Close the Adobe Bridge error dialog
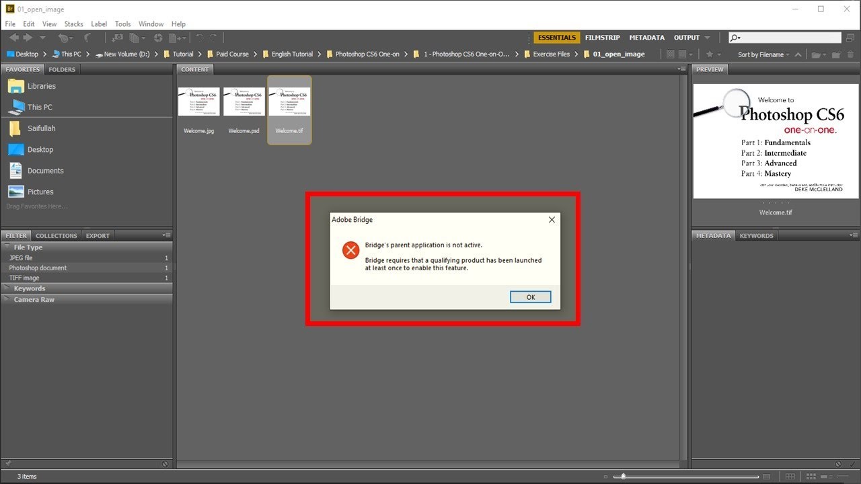The height and width of the screenshot is (484, 861). point(552,220)
